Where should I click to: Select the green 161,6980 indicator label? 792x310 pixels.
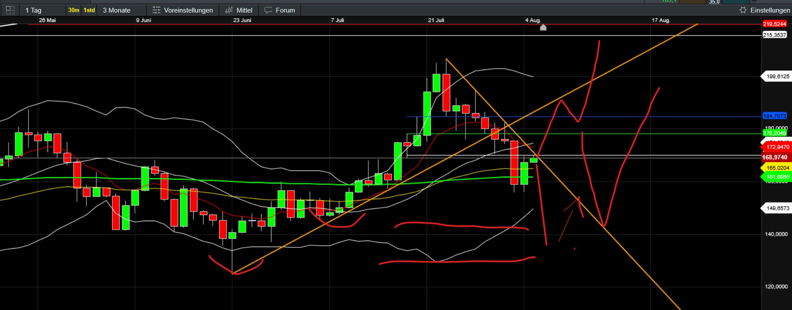click(x=776, y=177)
